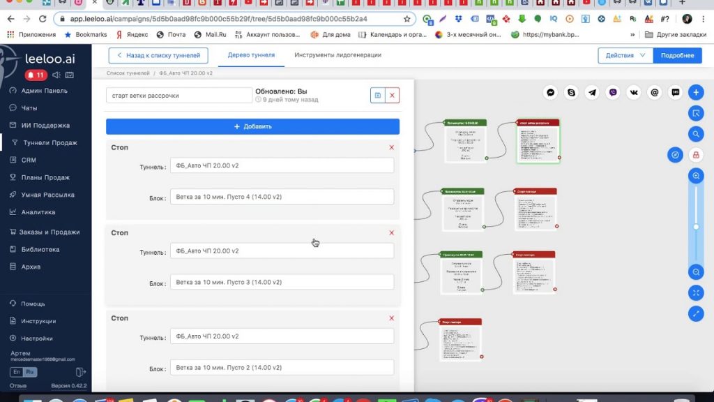Open Библиотека in sidebar
This screenshot has width=714, height=402.
40,249
